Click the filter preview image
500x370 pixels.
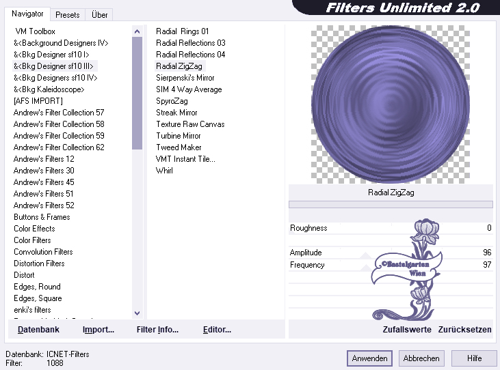click(391, 104)
